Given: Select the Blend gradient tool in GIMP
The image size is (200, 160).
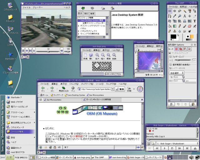Looking at the screenshot, I should (175, 26).
